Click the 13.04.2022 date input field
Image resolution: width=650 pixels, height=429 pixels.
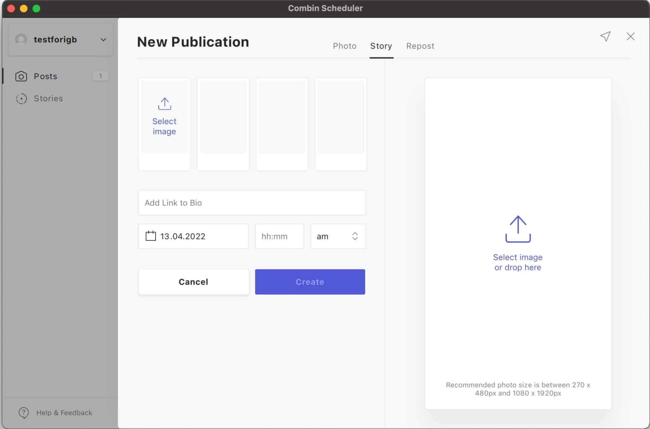tap(194, 236)
